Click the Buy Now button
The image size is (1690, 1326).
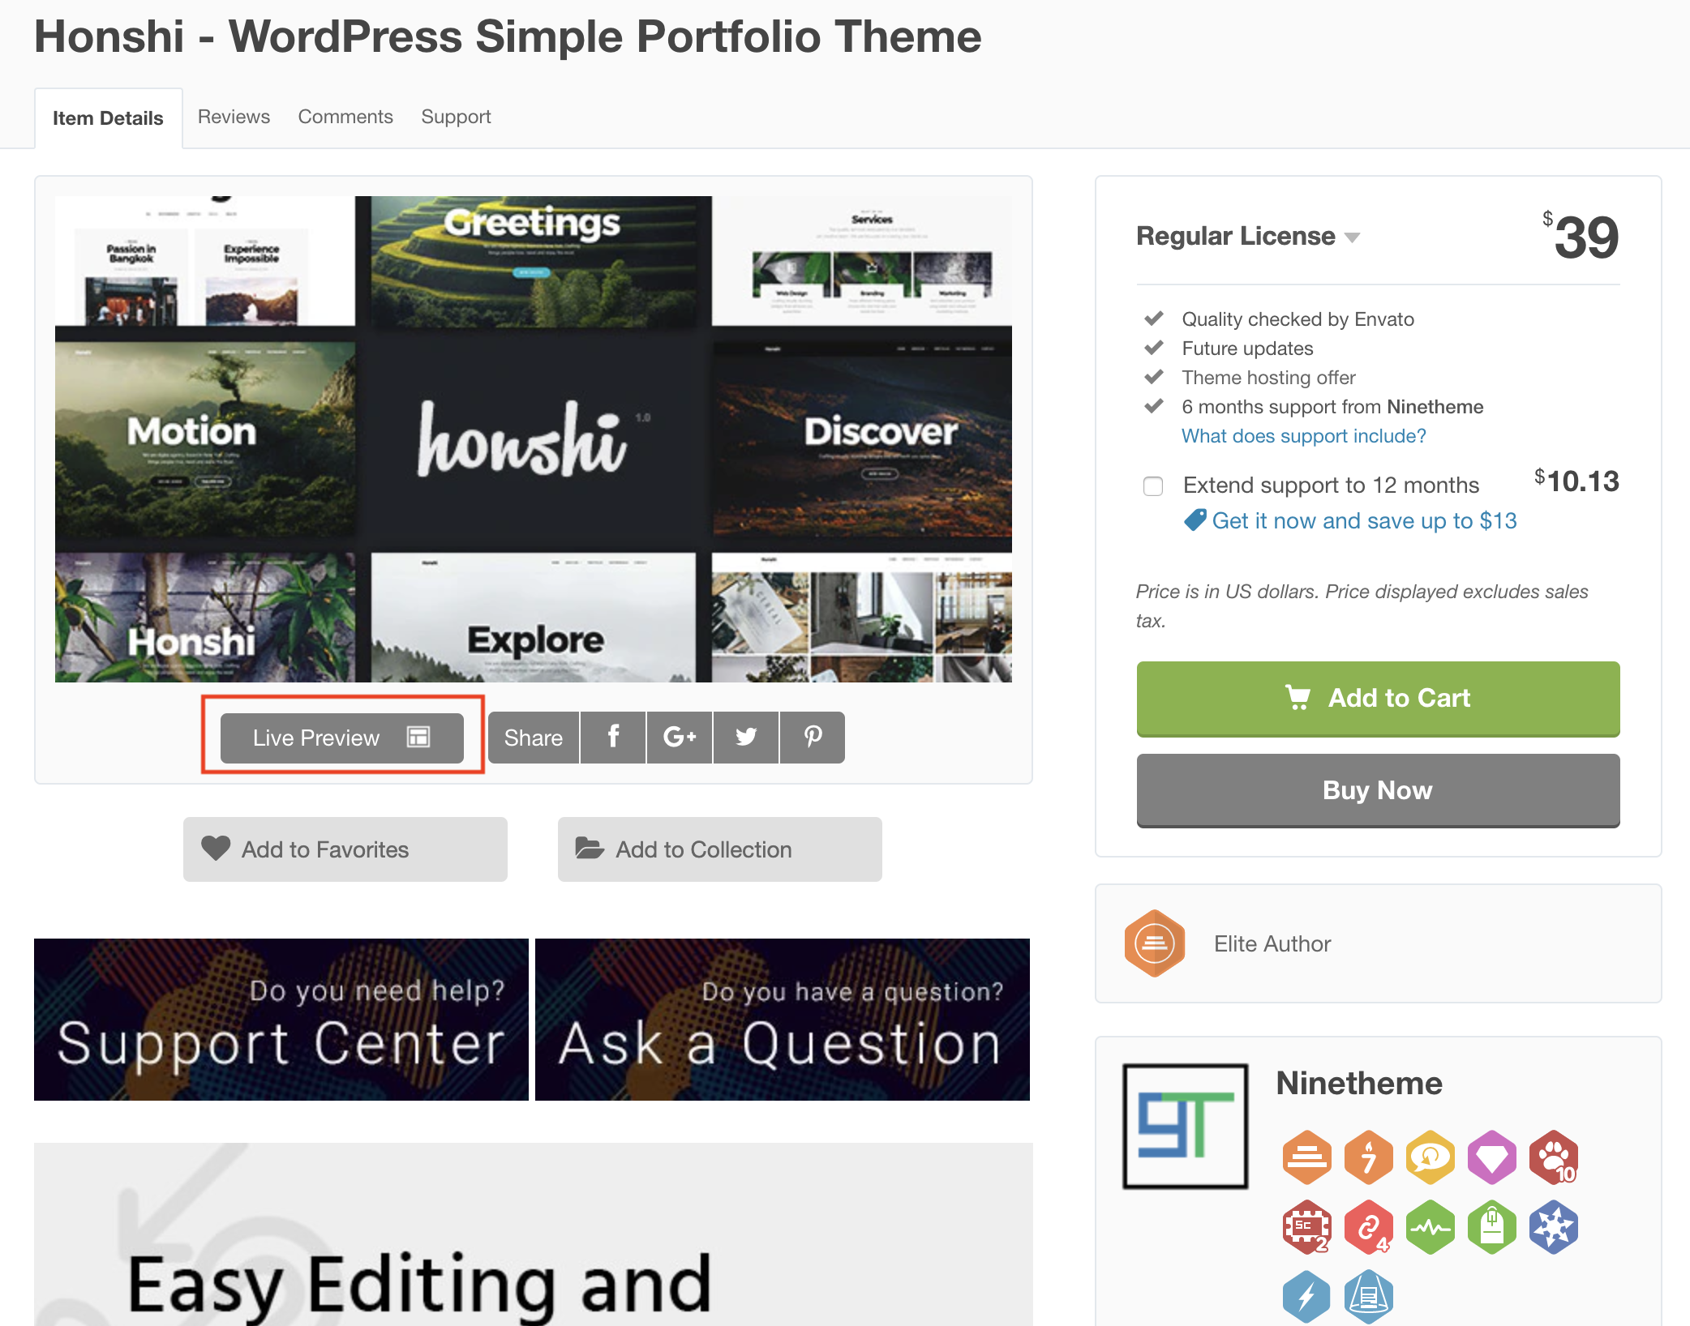(x=1378, y=790)
